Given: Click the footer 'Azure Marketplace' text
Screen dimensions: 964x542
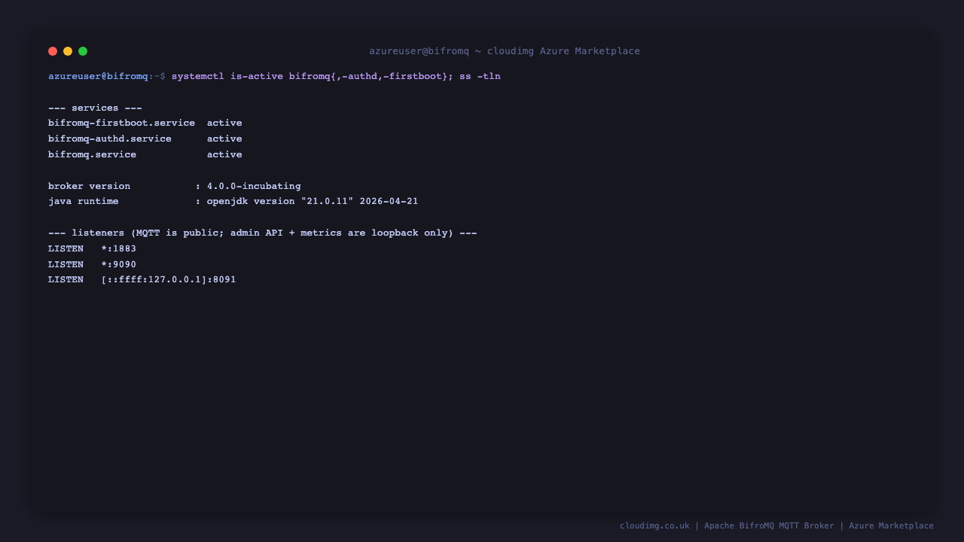Looking at the screenshot, I should pyautogui.click(x=891, y=525).
